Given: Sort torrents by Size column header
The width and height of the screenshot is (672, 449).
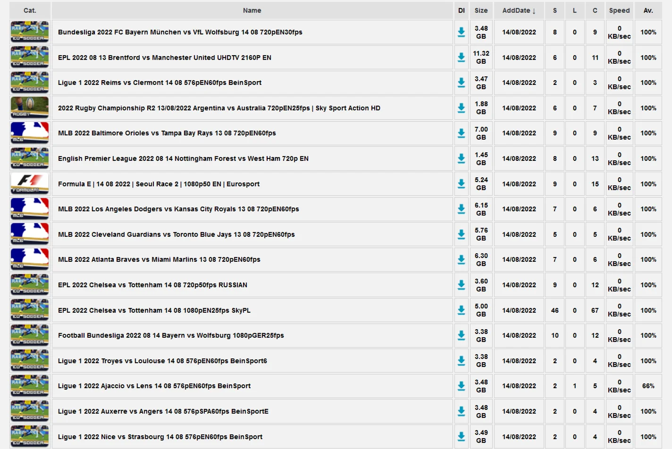Looking at the screenshot, I should pyautogui.click(x=481, y=10).
